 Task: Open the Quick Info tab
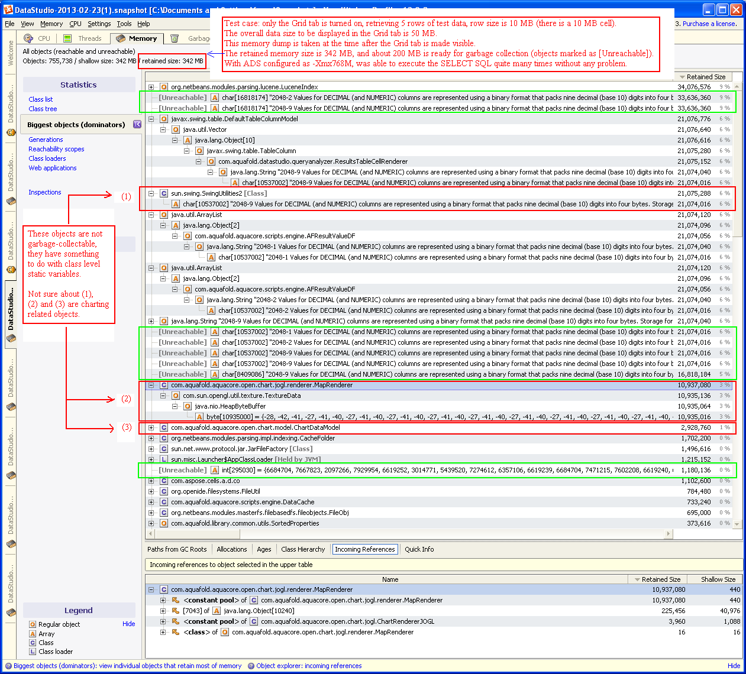[x=419, y=549]
